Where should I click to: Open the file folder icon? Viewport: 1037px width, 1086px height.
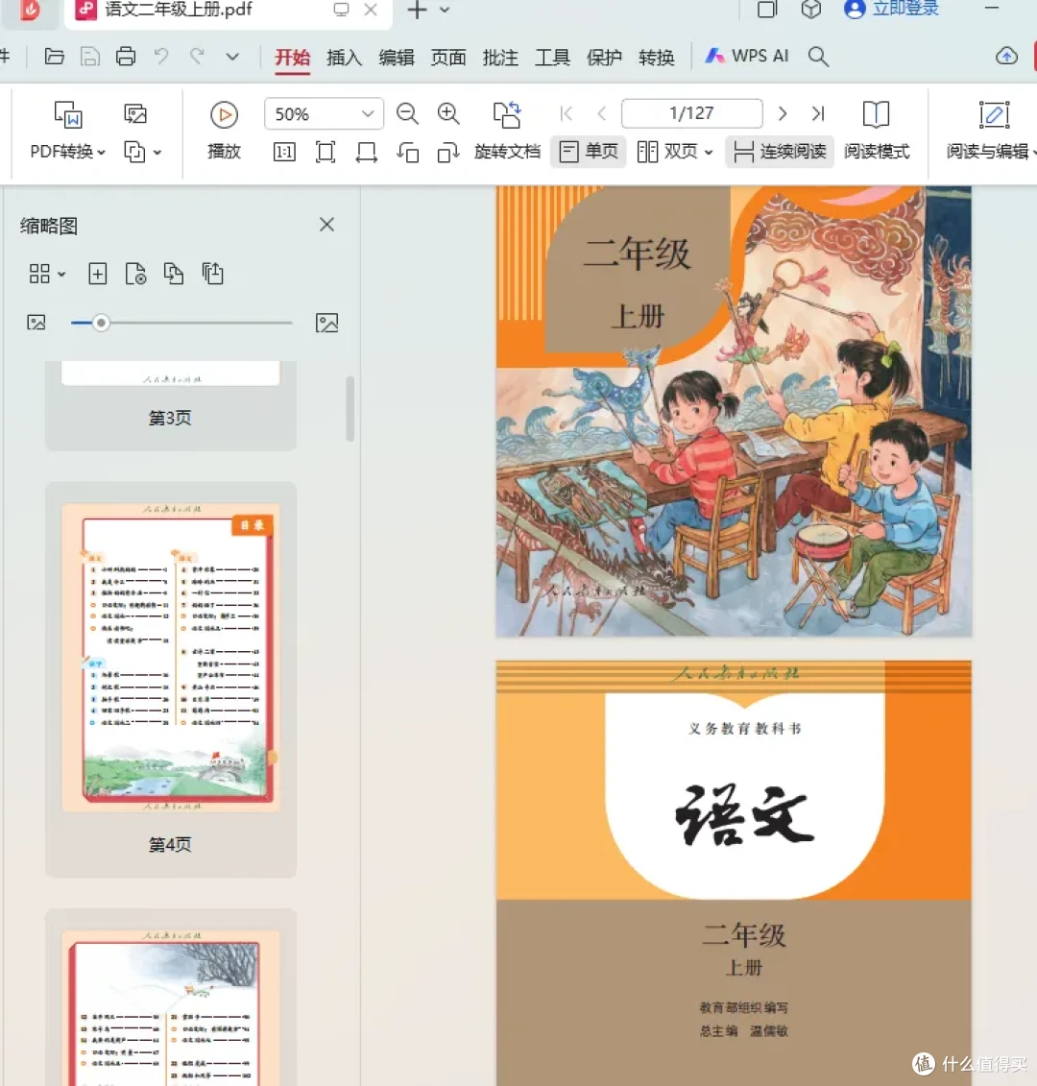[54, 56]
